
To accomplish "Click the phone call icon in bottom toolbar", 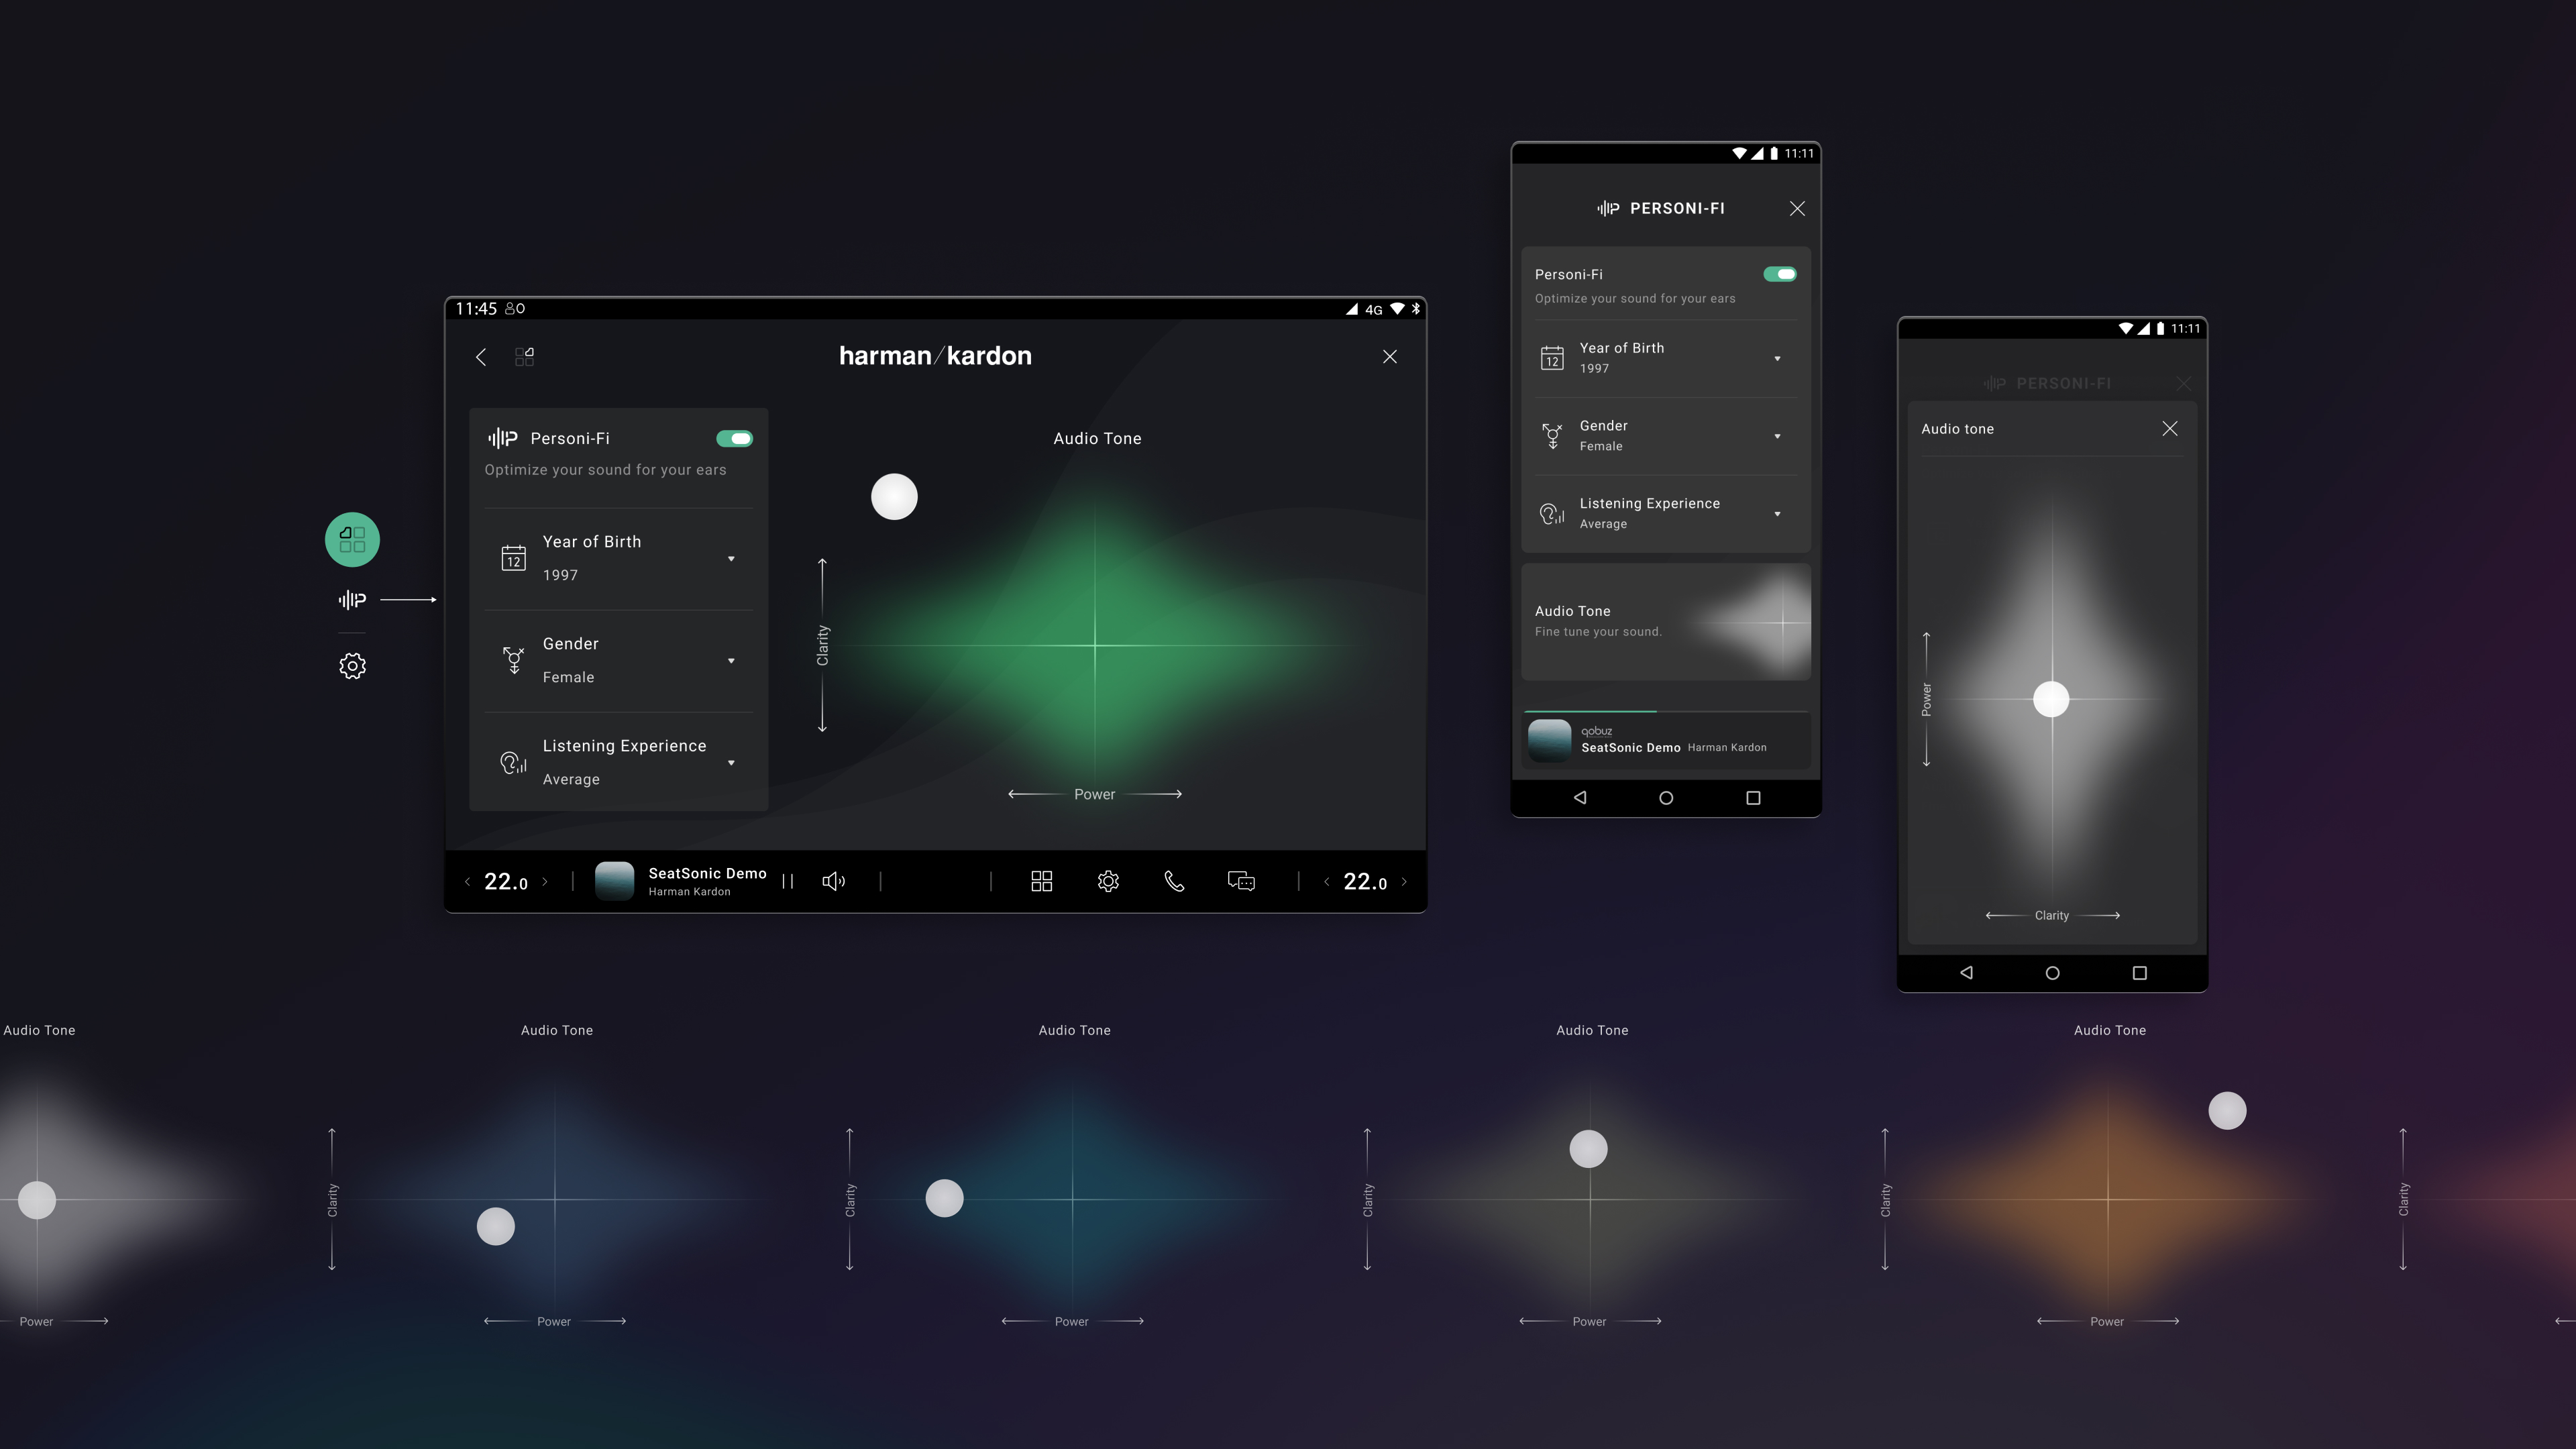I will 1173,881.
